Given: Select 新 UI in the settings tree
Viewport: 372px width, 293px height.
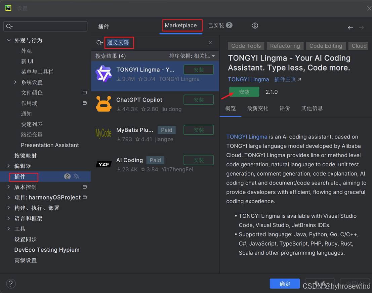Looking at the screenshot, I should 27,61.
